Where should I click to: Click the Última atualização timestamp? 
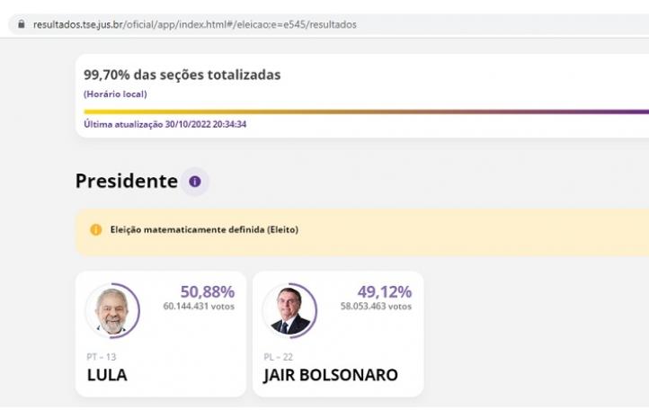[165, 124]
